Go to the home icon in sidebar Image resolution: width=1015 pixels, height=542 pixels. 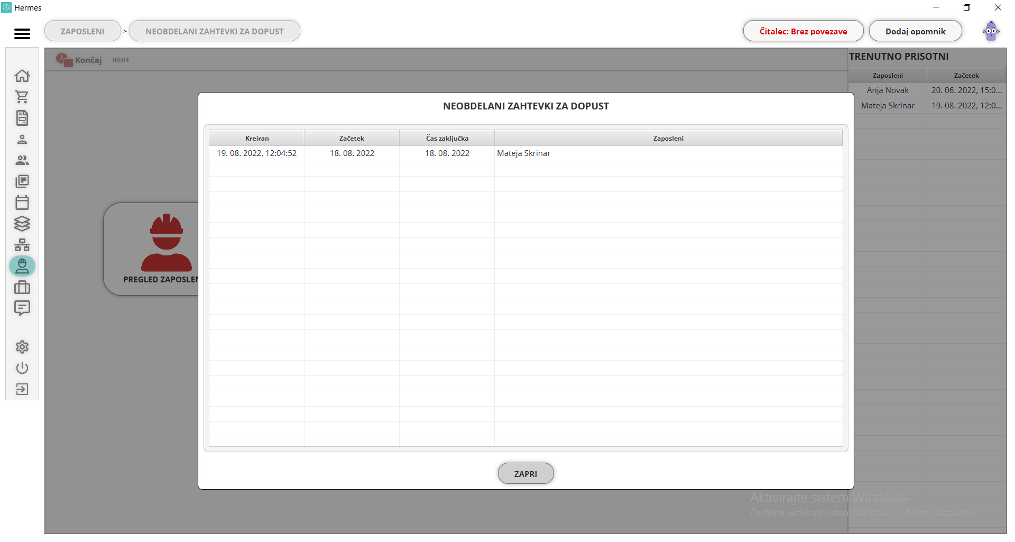(x=22, y=76)
